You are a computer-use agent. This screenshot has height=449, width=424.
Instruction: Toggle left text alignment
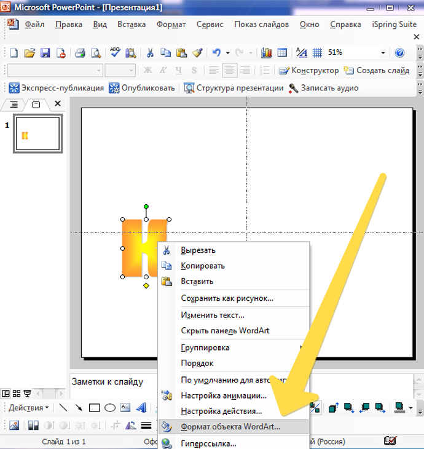tap(214, 70)
